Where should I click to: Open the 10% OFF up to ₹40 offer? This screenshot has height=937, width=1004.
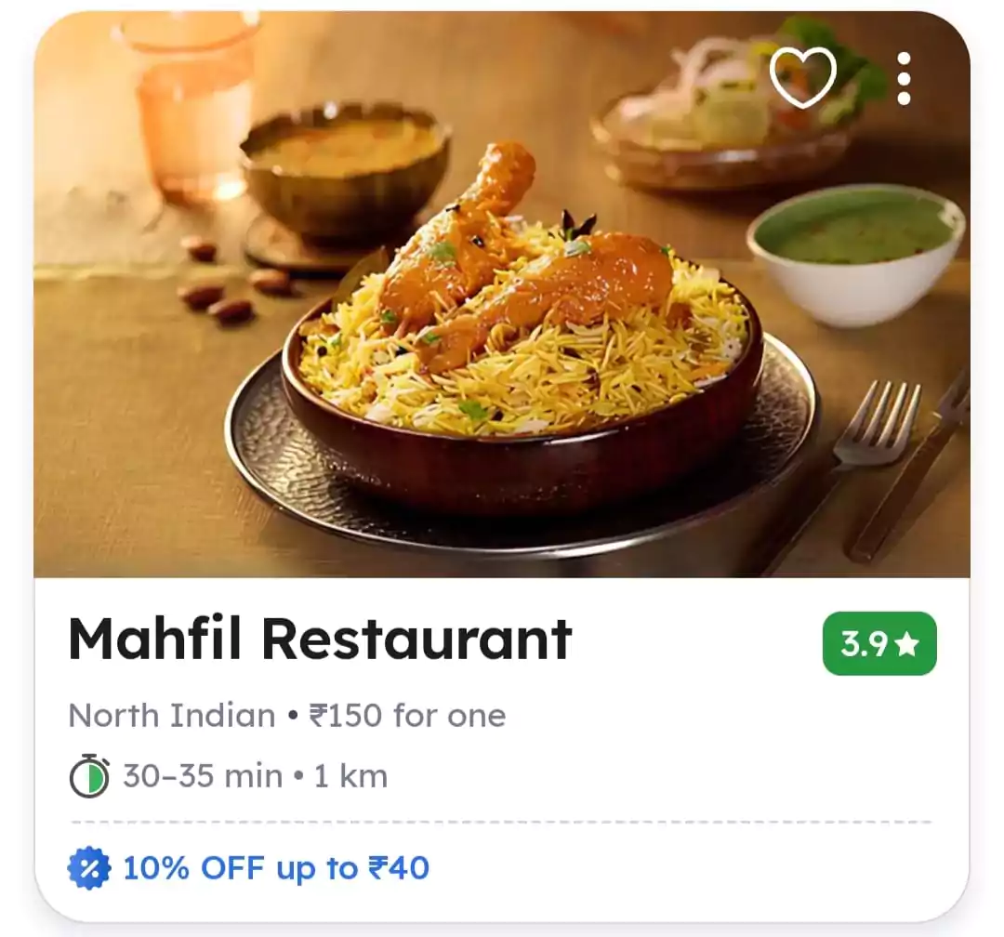click(276, 868)
